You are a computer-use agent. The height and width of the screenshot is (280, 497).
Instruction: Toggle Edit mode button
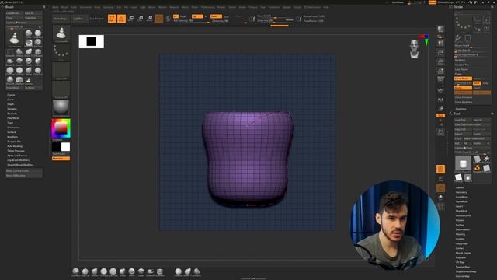(x=112, y=19)
